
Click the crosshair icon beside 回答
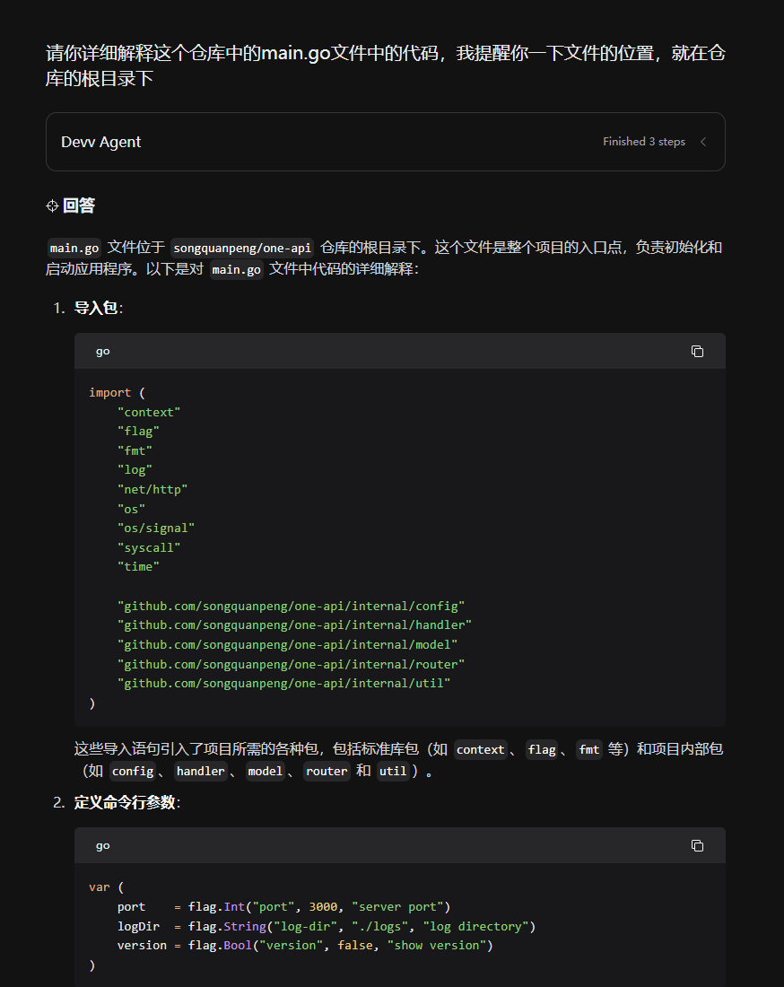click(52, 206)
